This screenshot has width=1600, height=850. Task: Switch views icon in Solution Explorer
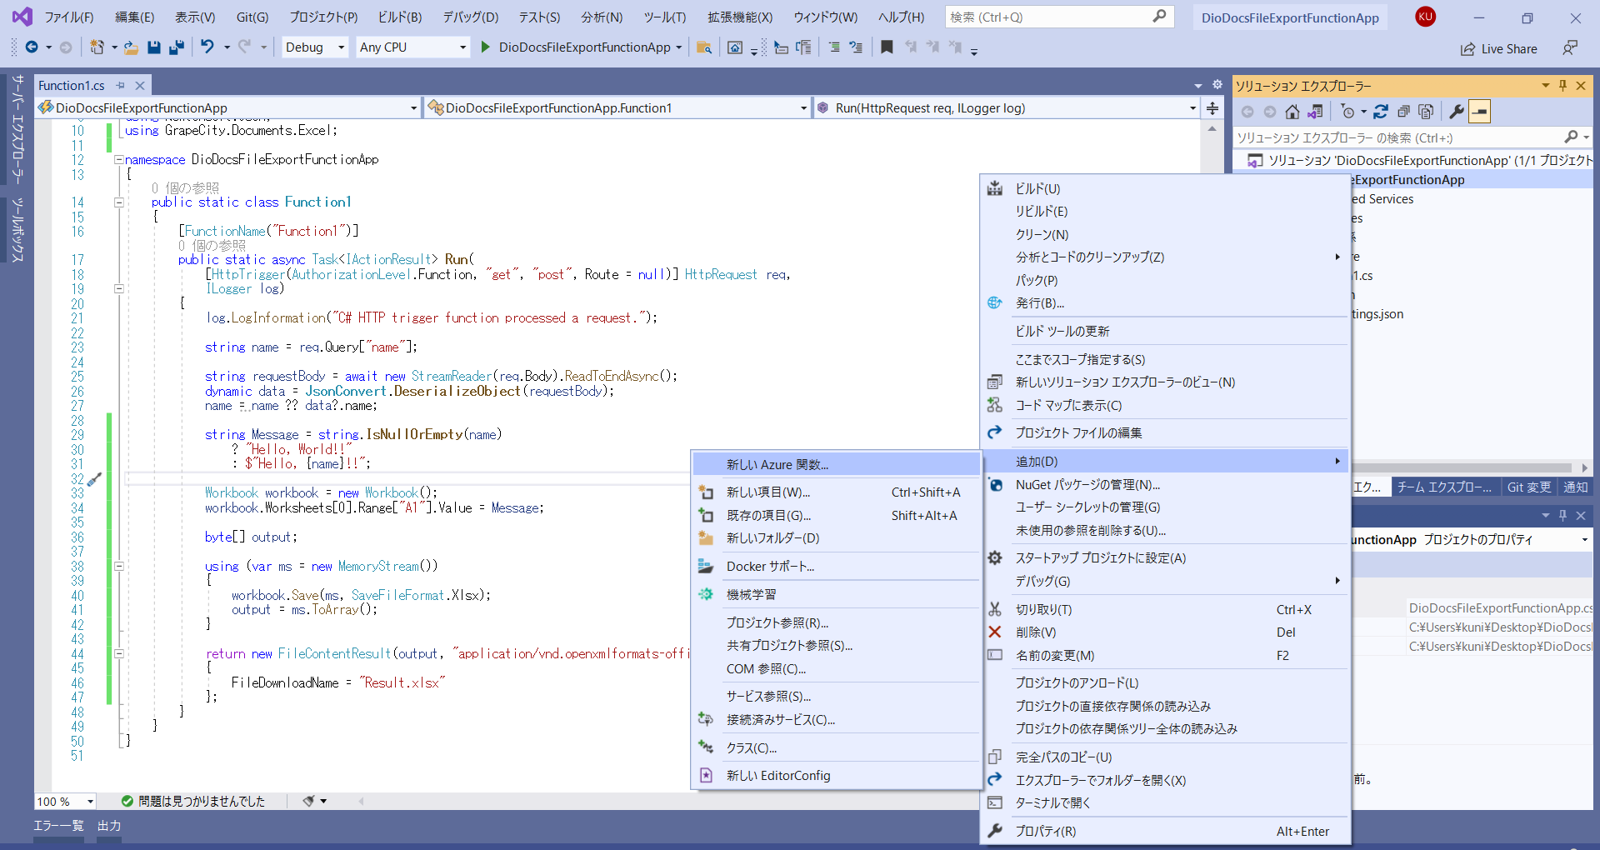coord(1315,112)
